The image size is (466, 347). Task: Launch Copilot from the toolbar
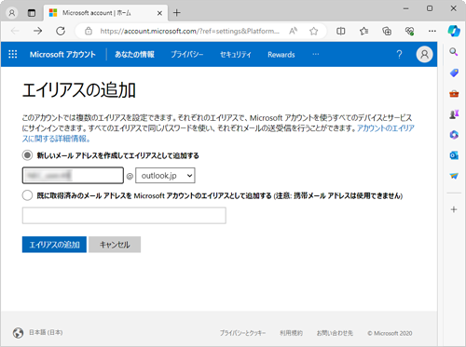tap(454, 31)
